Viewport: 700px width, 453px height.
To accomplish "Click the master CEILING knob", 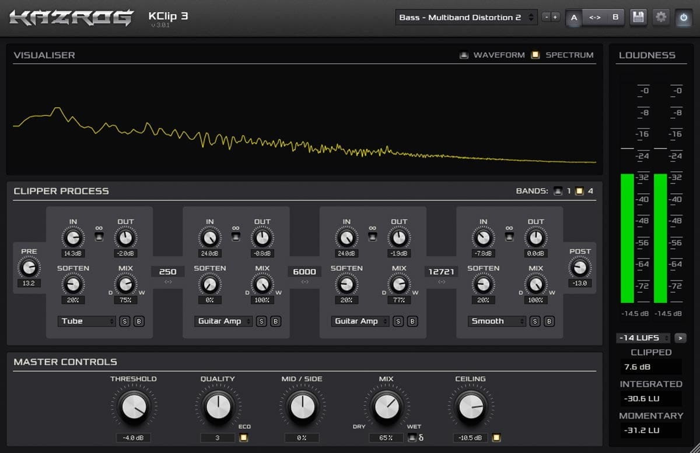I will click(470, 407).
